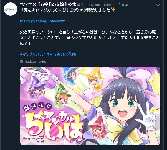Open the #マジカルらいは hashtag
The image size is (167, 150).
pos(35,54)
